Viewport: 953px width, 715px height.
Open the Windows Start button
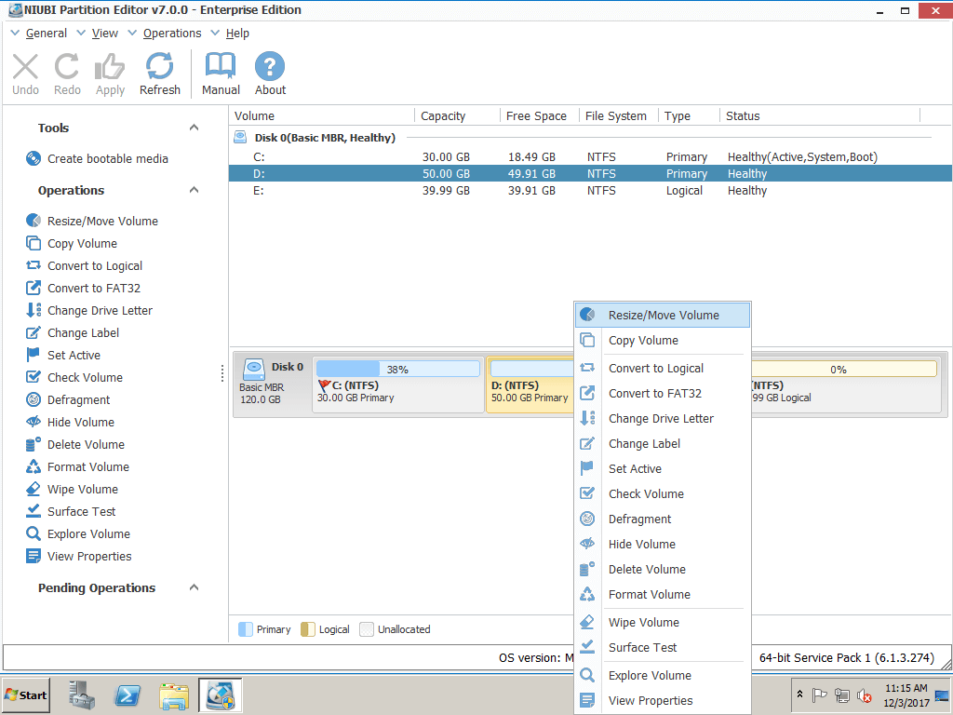click(x=25, y=695)
